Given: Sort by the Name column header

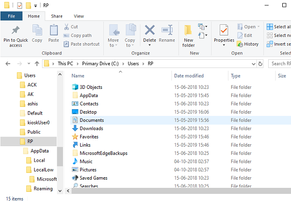Looking at the screenshot, I should tap(78, 76).
